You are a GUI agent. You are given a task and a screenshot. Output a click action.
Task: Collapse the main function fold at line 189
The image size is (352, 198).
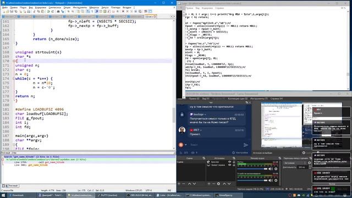(14, 145)
